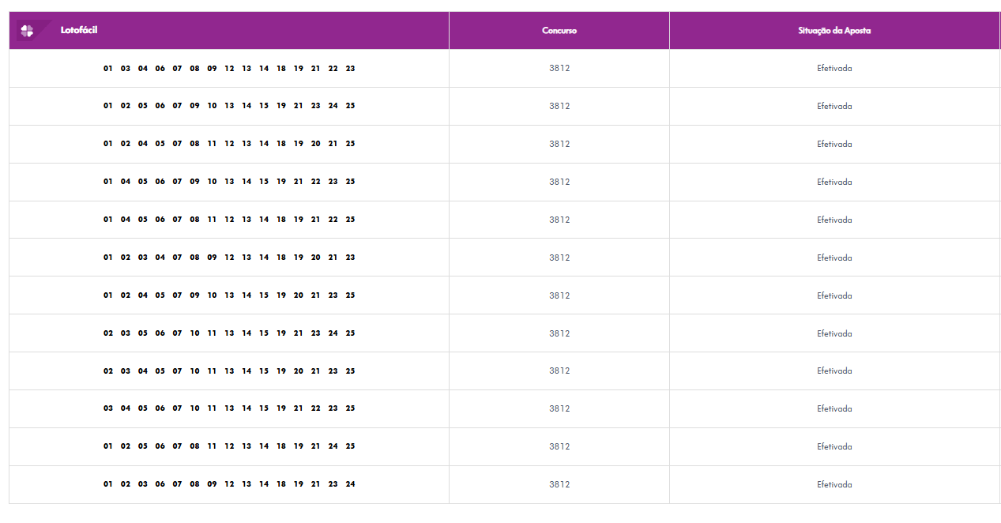Select bet row starting 01 02 05 06 07 09

coord(504,106)
